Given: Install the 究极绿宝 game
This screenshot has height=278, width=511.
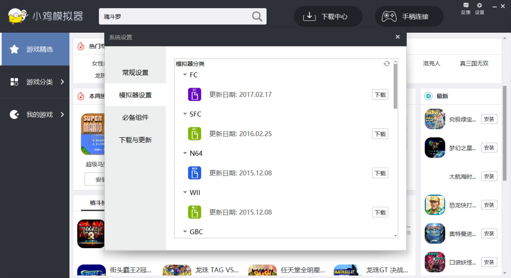Looking at the screenshot, I should point(489,119).
